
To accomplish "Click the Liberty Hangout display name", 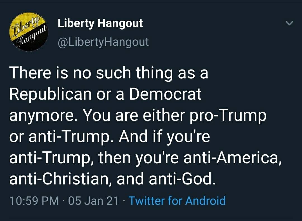I will (100, 23).
